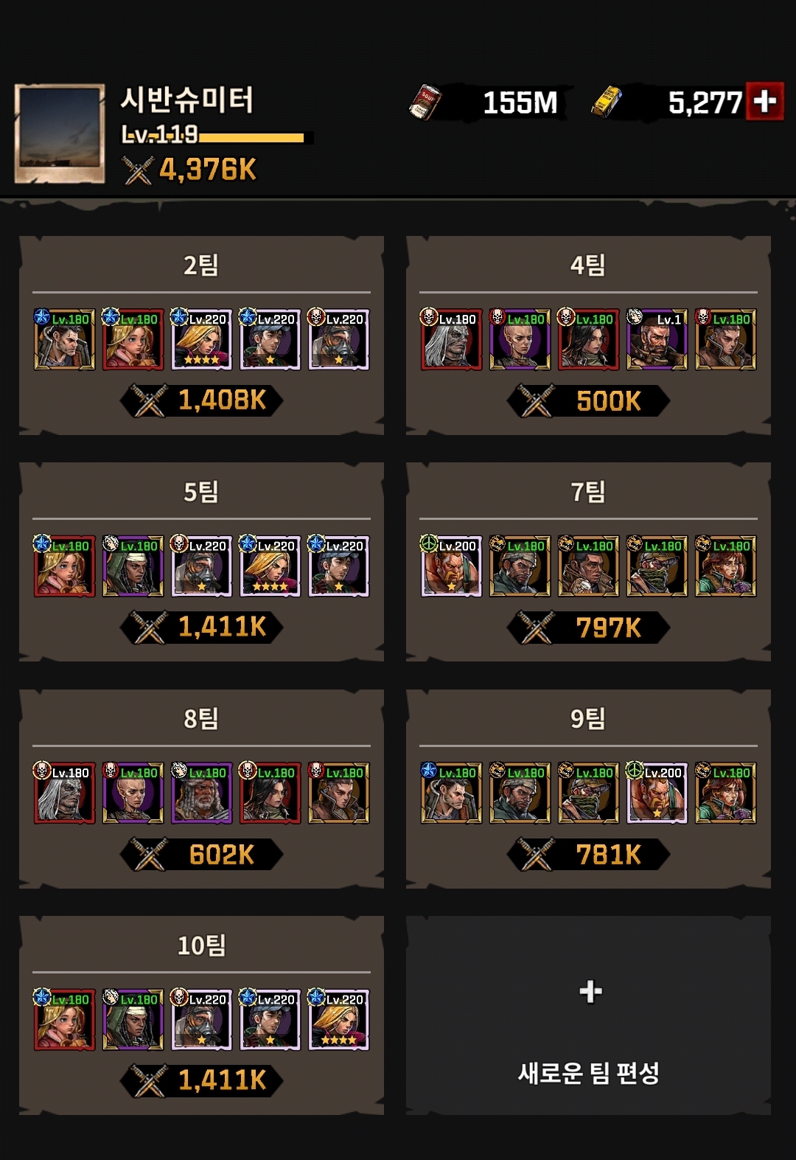Tap the Lv.1 bearded hero in 4팀
The image size is (796, 1160).
point(657,339)
